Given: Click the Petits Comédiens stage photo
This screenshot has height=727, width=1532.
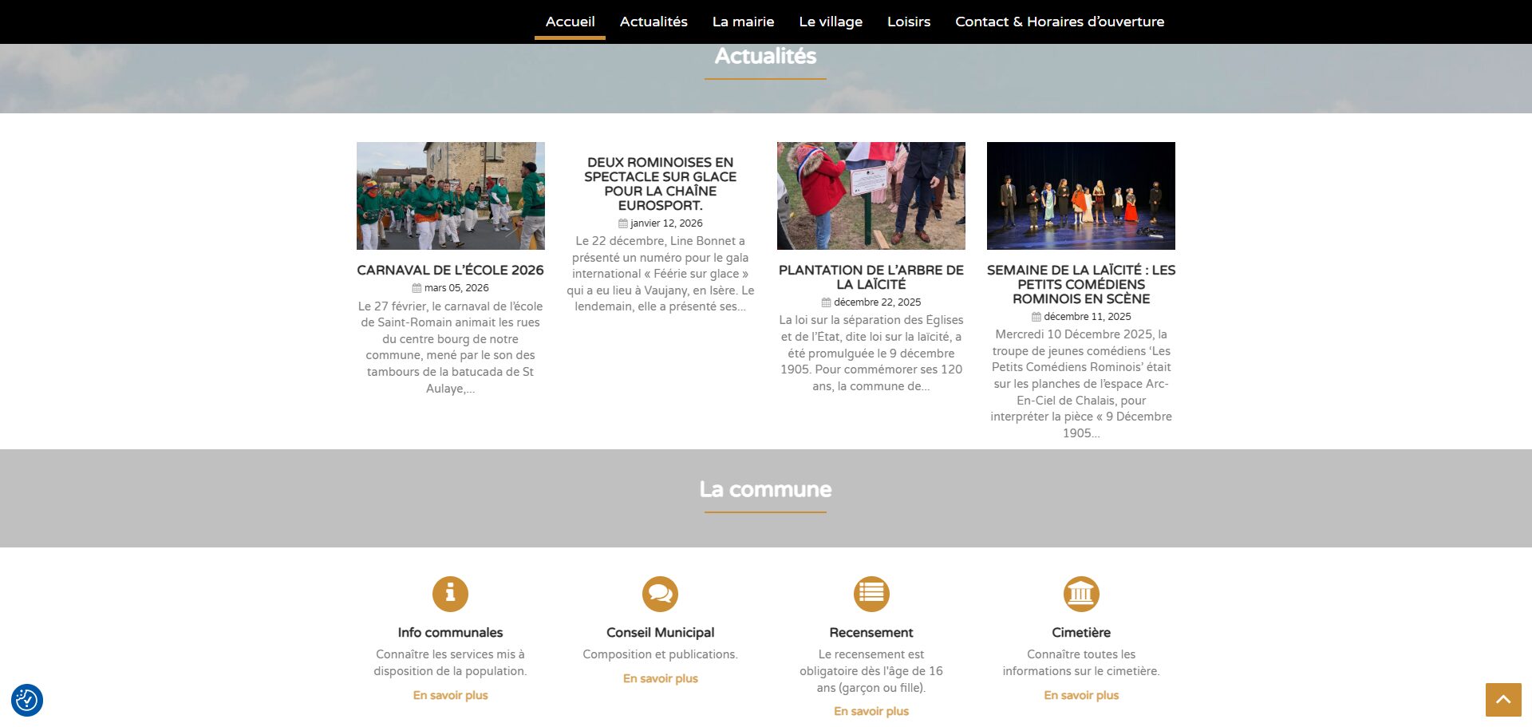Looking at the screenshot, I should (x=1081, y=196).
